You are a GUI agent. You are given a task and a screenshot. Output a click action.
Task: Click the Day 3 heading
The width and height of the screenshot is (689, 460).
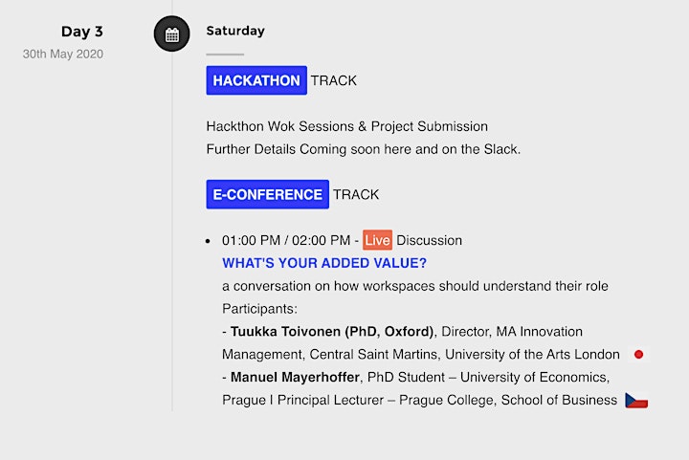tap(82, 32)
